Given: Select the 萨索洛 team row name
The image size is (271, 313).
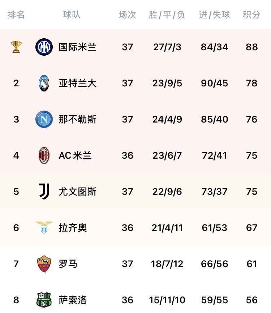Looking at the screenshot, I should (73, 300).
